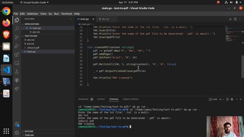This screenshot has height=137, width=244.
Task: Open abc.txt in TEXT-TO-PDF folder
Action: (31, 40)
